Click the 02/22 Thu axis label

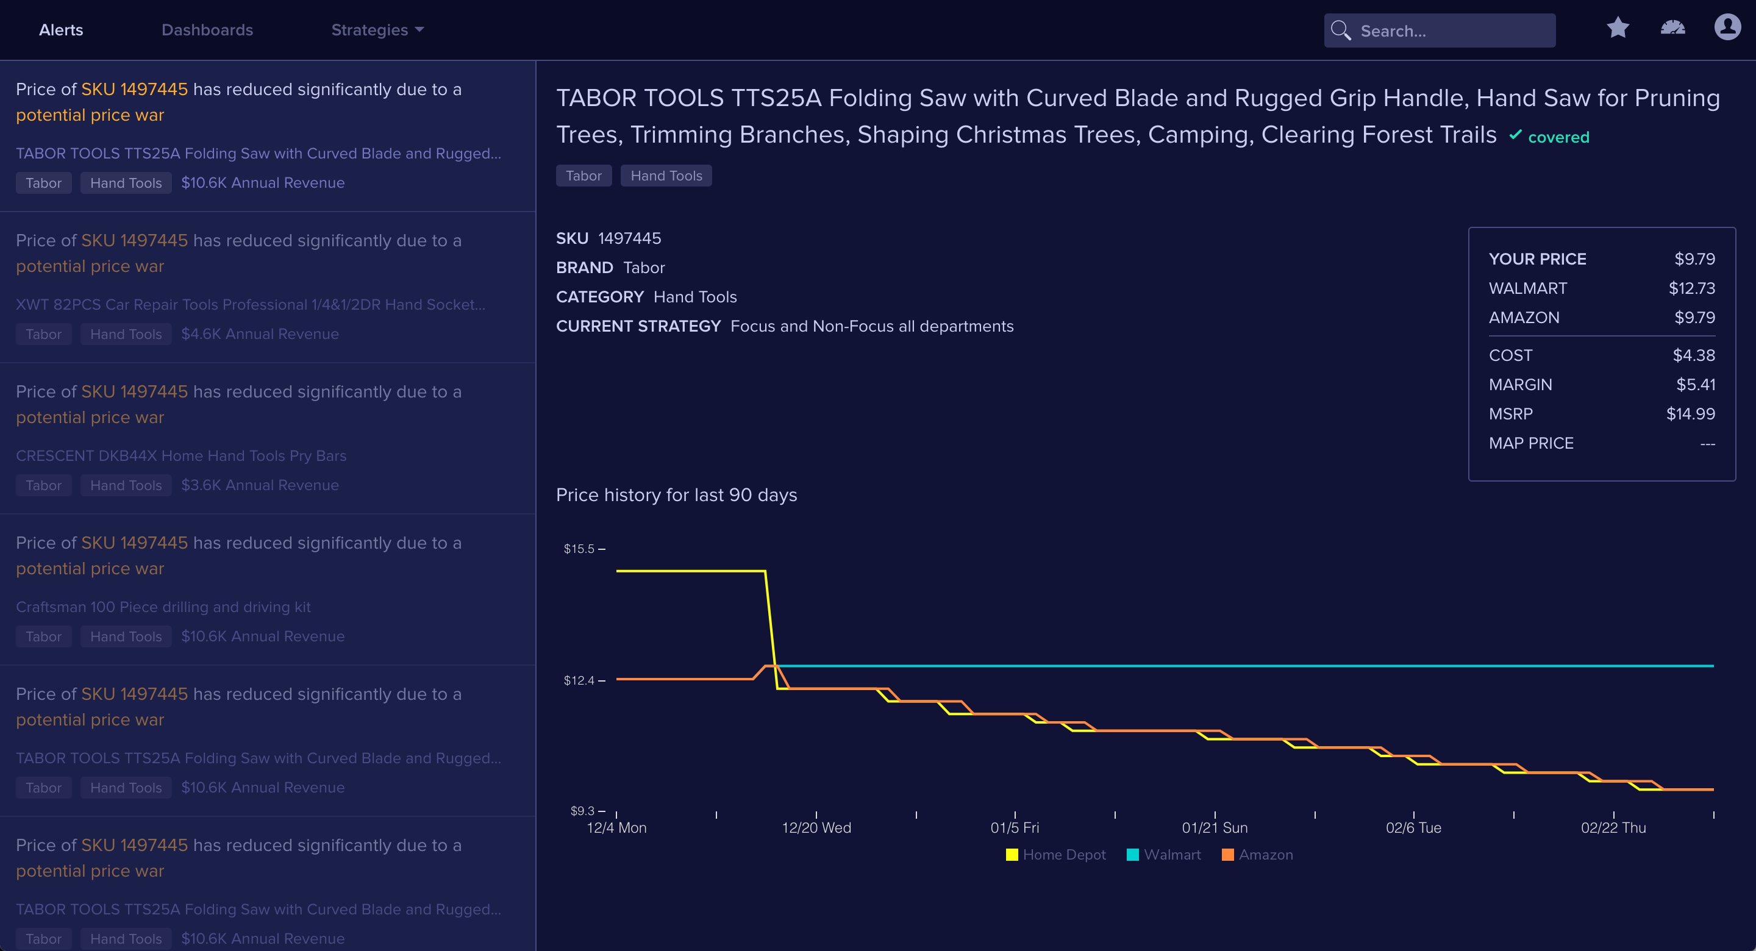[1613, 828]
